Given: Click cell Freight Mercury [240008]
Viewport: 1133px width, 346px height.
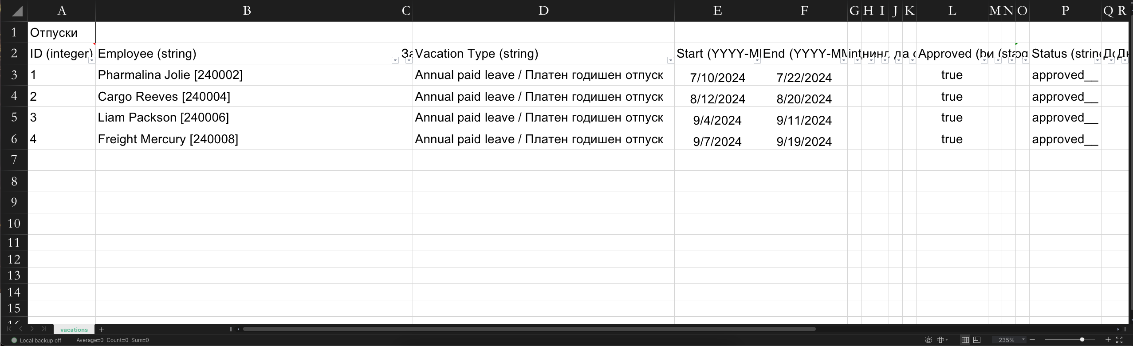Looking at the screenshot, I should [247, 139].
